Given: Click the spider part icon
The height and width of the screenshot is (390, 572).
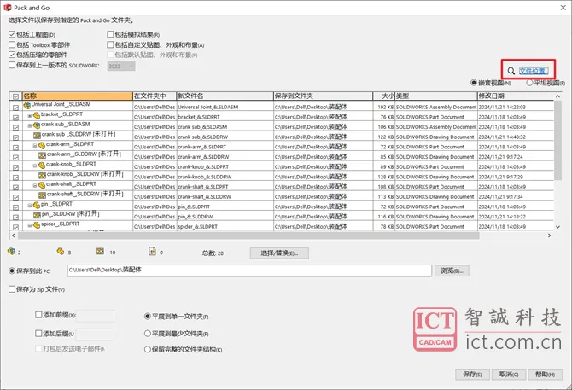Looking at the screenshot, I should click(37, 225).
